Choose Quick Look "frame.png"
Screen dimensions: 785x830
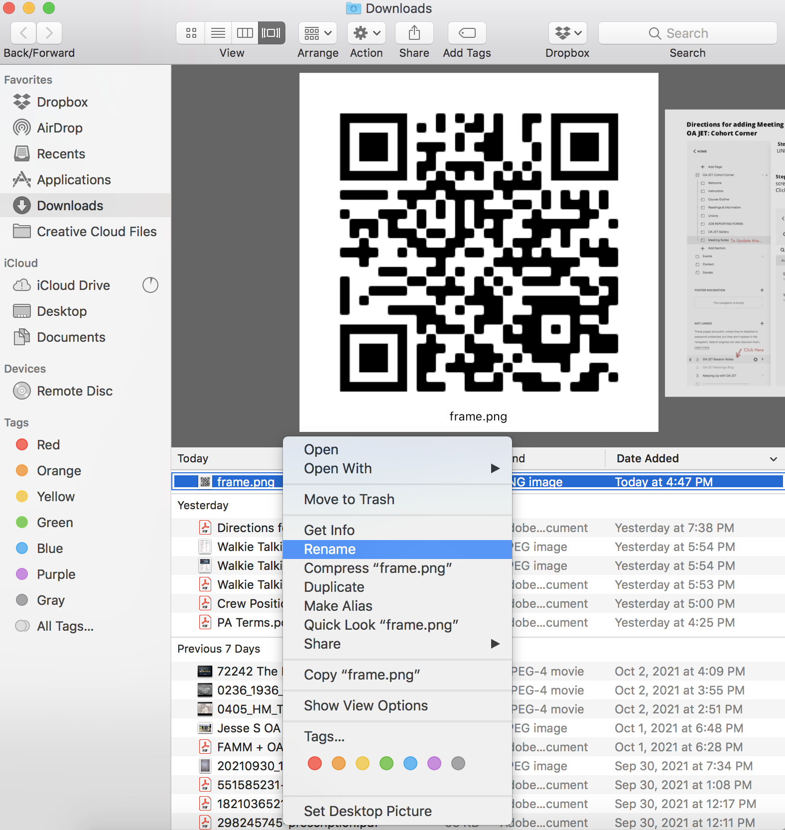point(397,625)
